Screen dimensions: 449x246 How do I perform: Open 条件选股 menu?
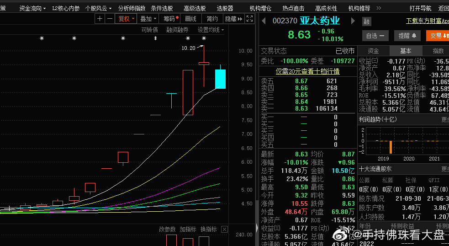pos(162,8)
